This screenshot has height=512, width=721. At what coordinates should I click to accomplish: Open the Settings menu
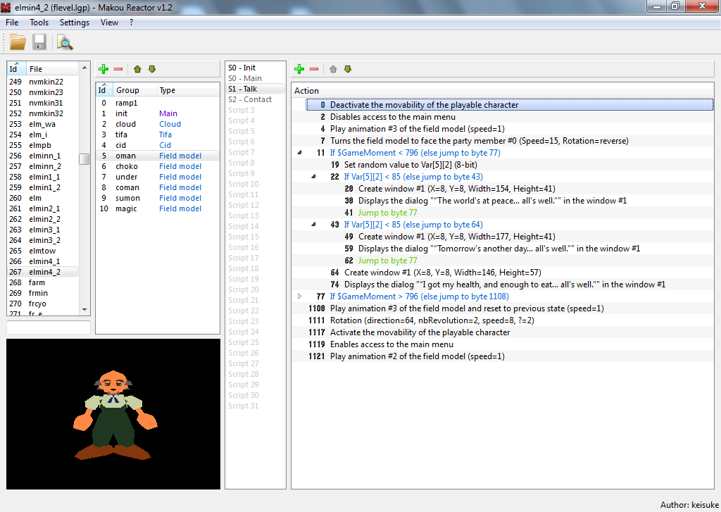[x=75, y=23]
